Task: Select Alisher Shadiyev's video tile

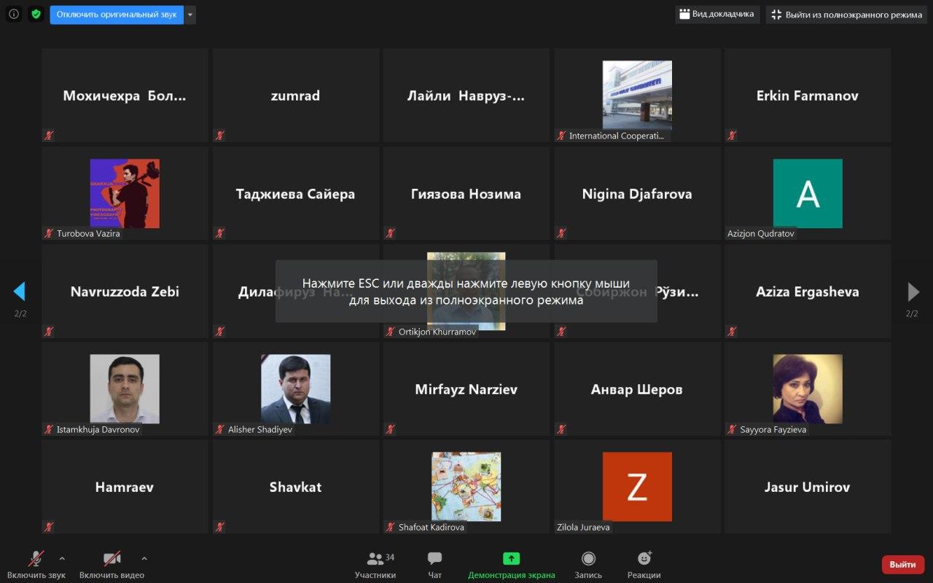Action: (296, 389)
